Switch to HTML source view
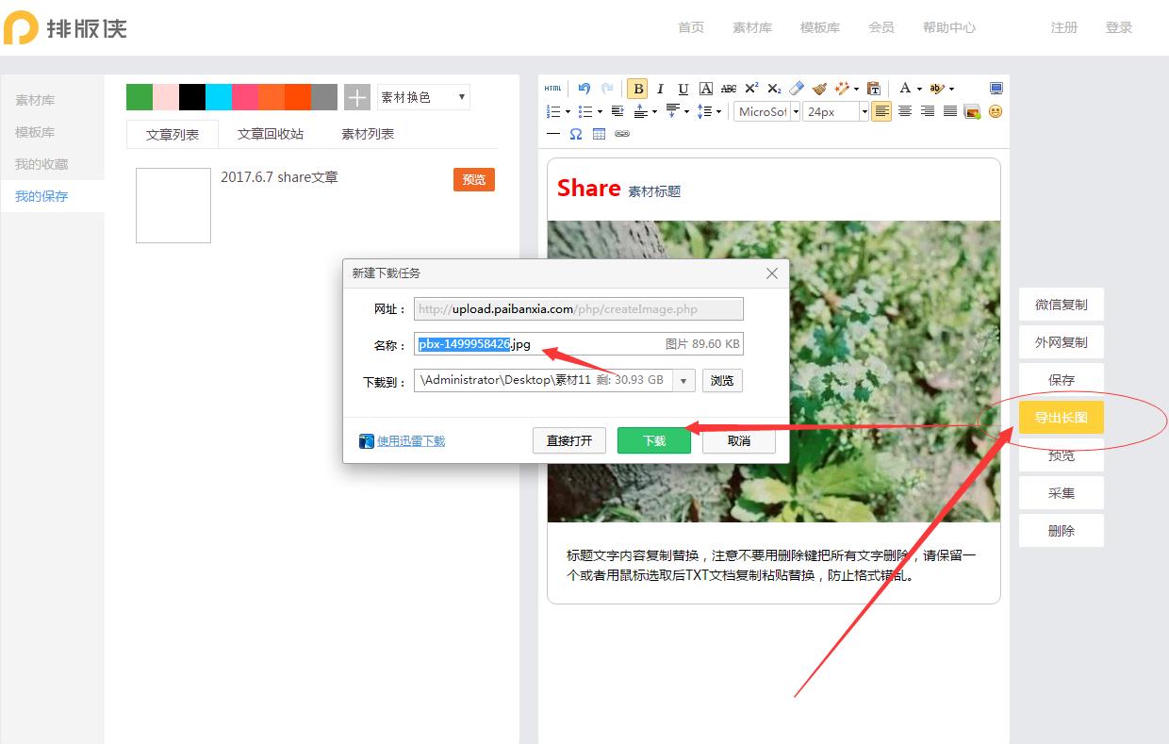This screenshot has width=1169, height=744. (551, 88)
